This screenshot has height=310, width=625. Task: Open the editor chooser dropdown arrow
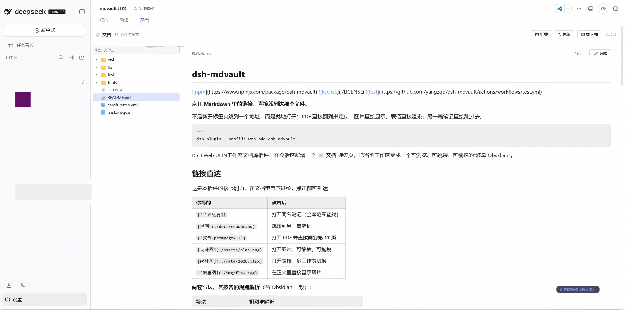[x=568, y=9]
